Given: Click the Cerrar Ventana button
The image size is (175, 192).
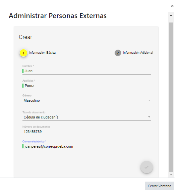Looking at the screenshot, I should tap(160, 186).
